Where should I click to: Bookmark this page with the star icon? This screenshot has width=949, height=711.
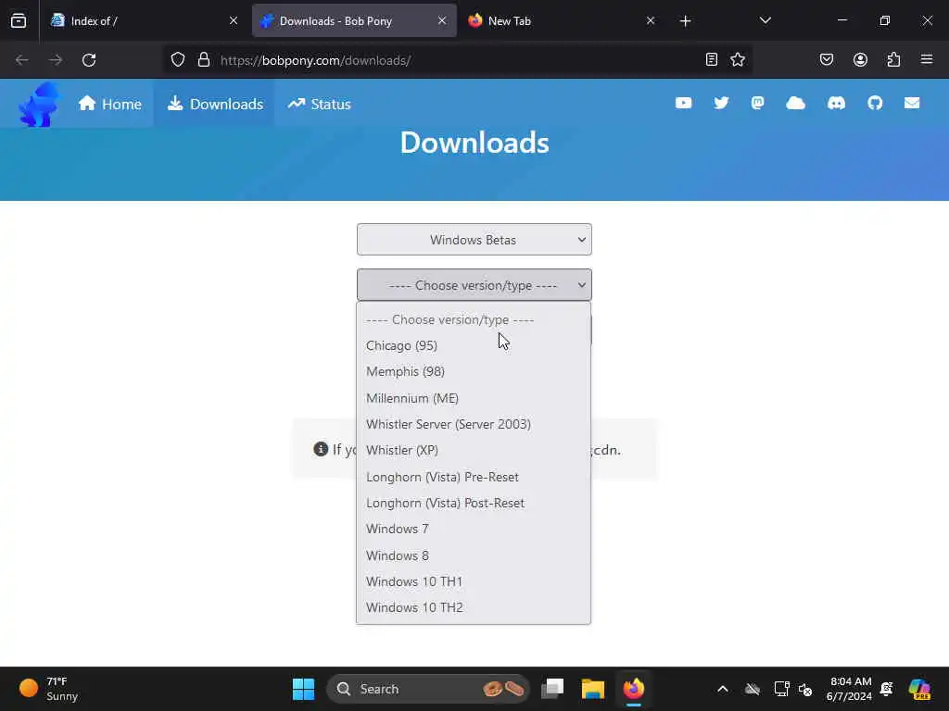[737, 60]
